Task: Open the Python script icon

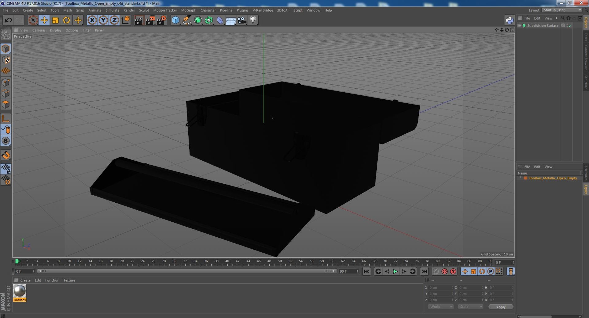Action: tap(509, 20)
